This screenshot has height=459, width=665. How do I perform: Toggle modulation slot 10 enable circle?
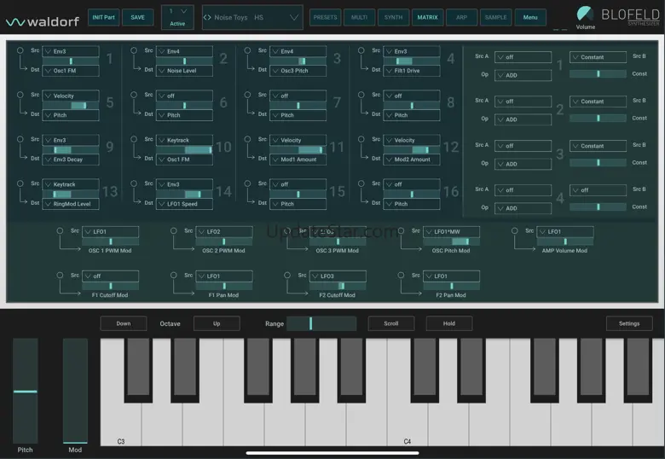[134, 139]
